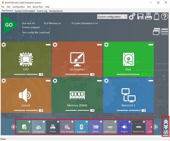Open help via question mark icon
170x141 pixels.
coord(165,16)
